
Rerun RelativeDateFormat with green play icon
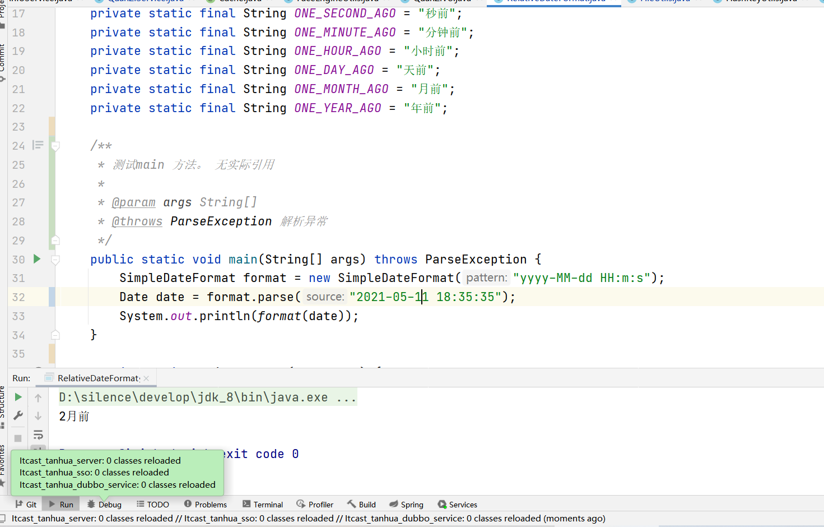tap(18, 397)
